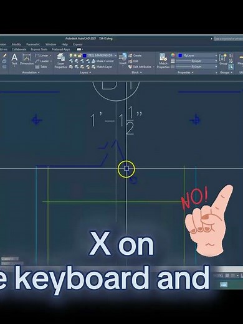Viewport: 243px width, 324px height.
Task: Switch to the Express Tools tab
Action: click(x=39, y=49)
